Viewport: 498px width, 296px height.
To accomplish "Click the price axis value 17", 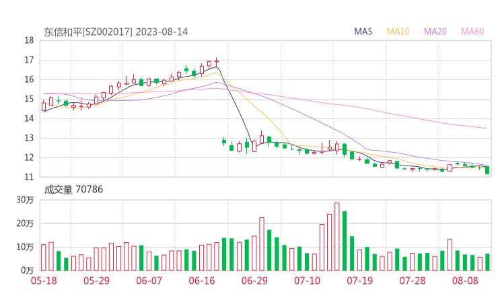I will [29, 60].
